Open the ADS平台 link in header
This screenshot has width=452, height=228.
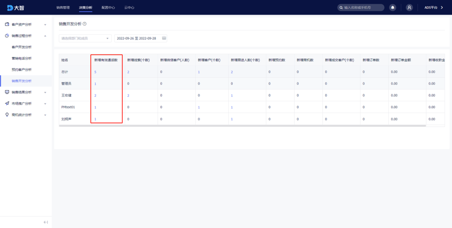433,8
